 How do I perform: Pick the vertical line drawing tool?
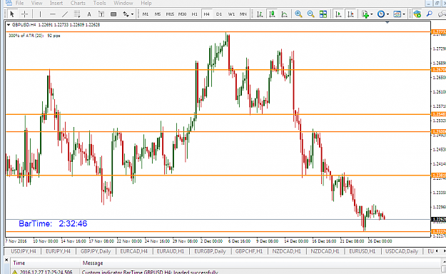point(40,14)
